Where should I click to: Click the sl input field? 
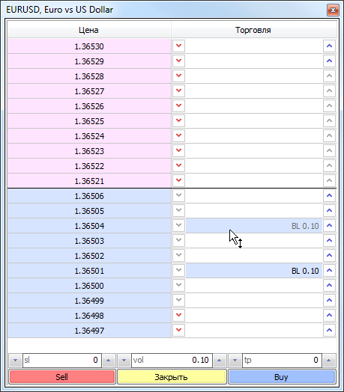[62, 361]
